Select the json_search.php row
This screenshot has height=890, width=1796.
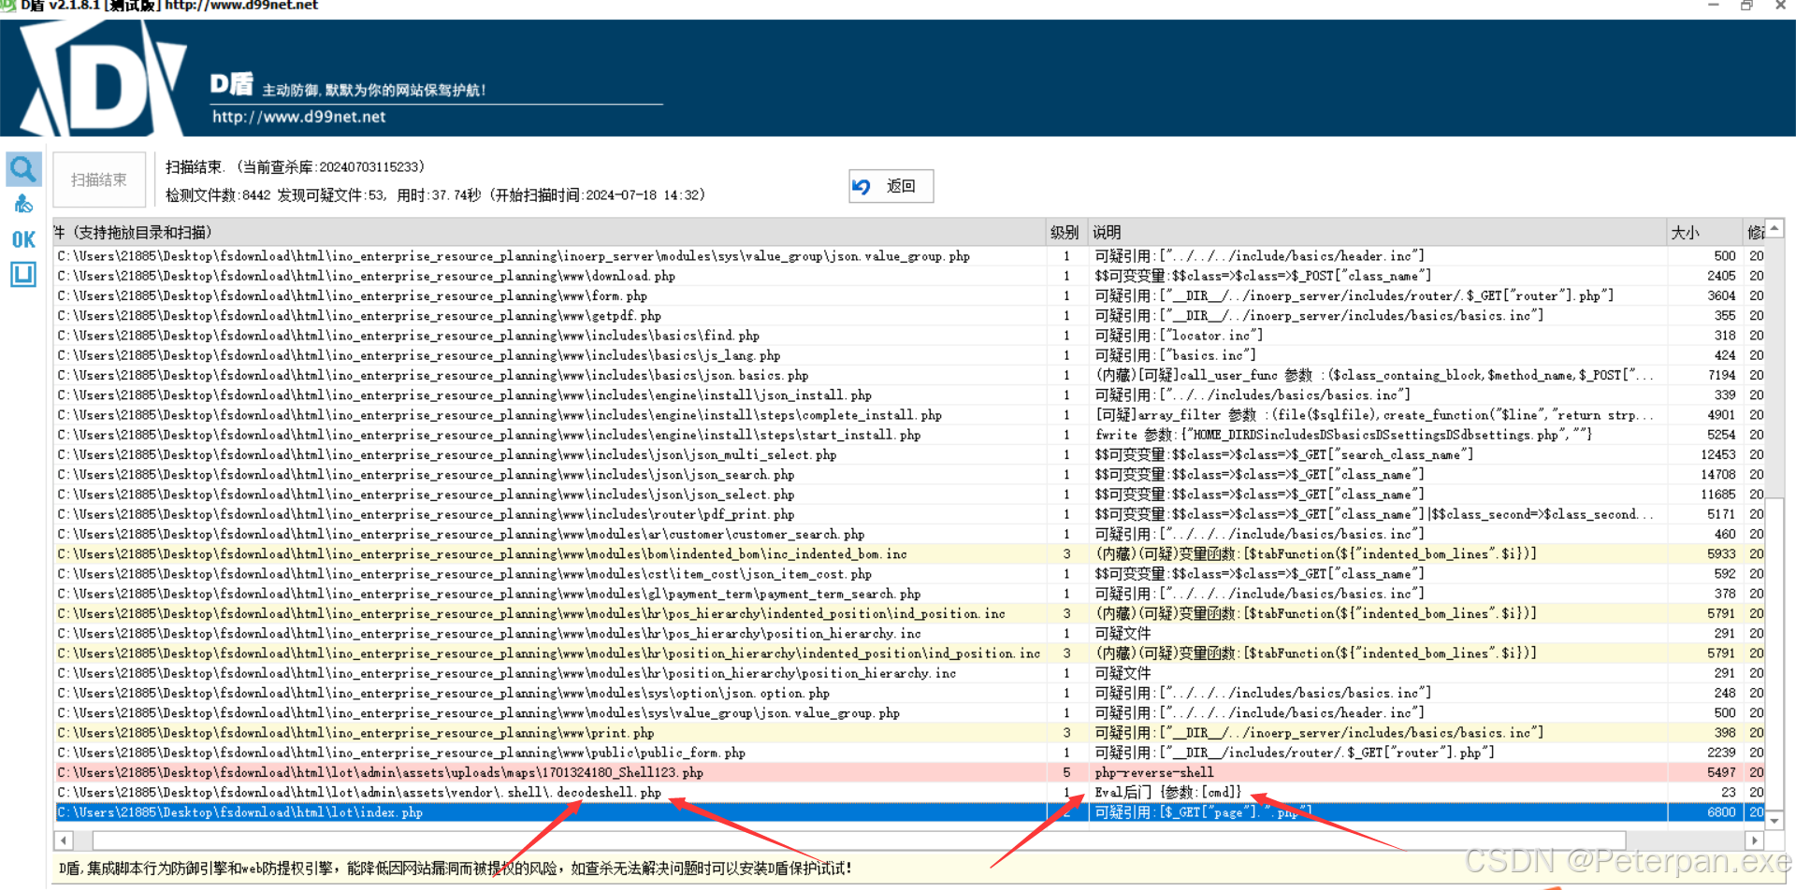pos(908,475)
